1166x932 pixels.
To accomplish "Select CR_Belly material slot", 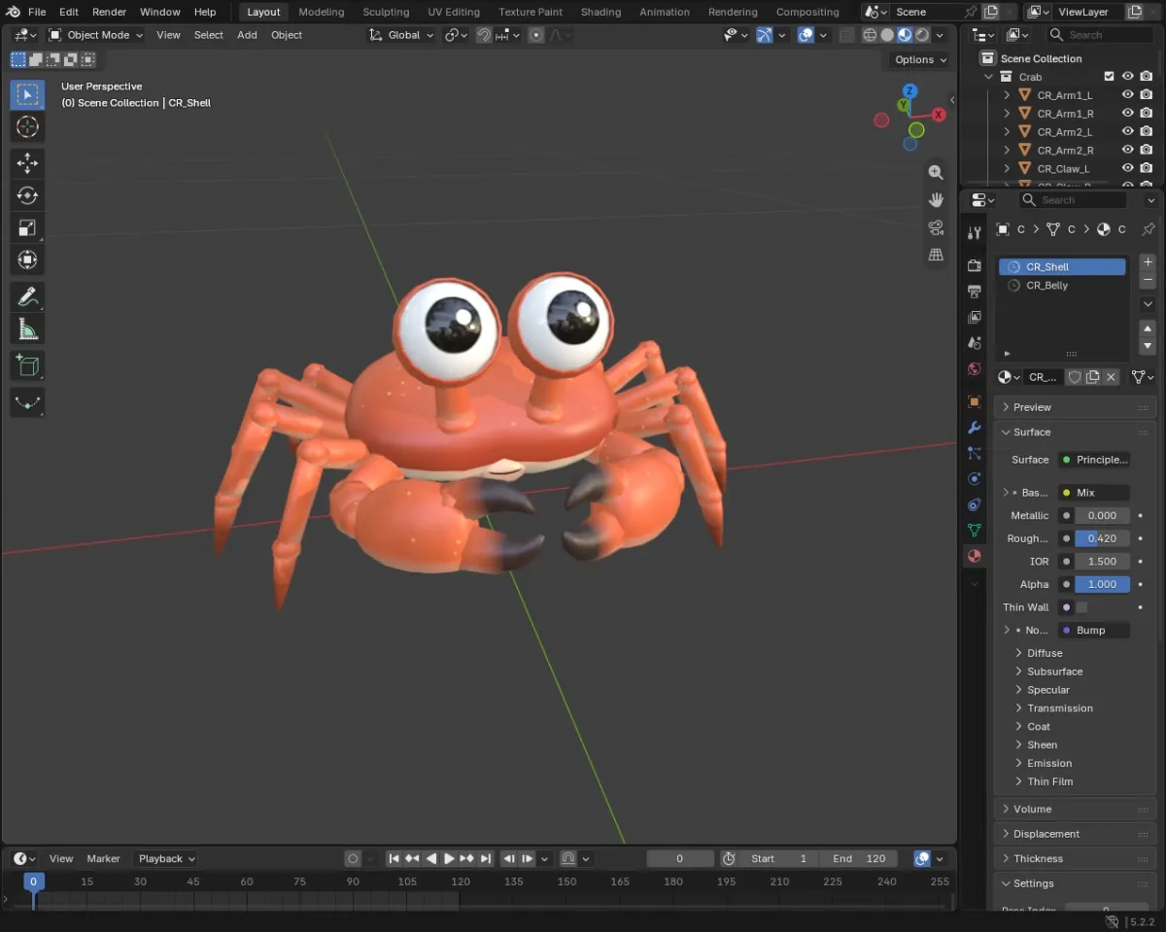I will tap(1062, 286).
